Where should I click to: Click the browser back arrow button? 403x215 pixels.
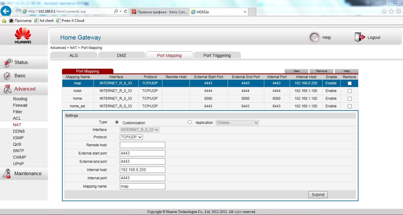point(6,11)
